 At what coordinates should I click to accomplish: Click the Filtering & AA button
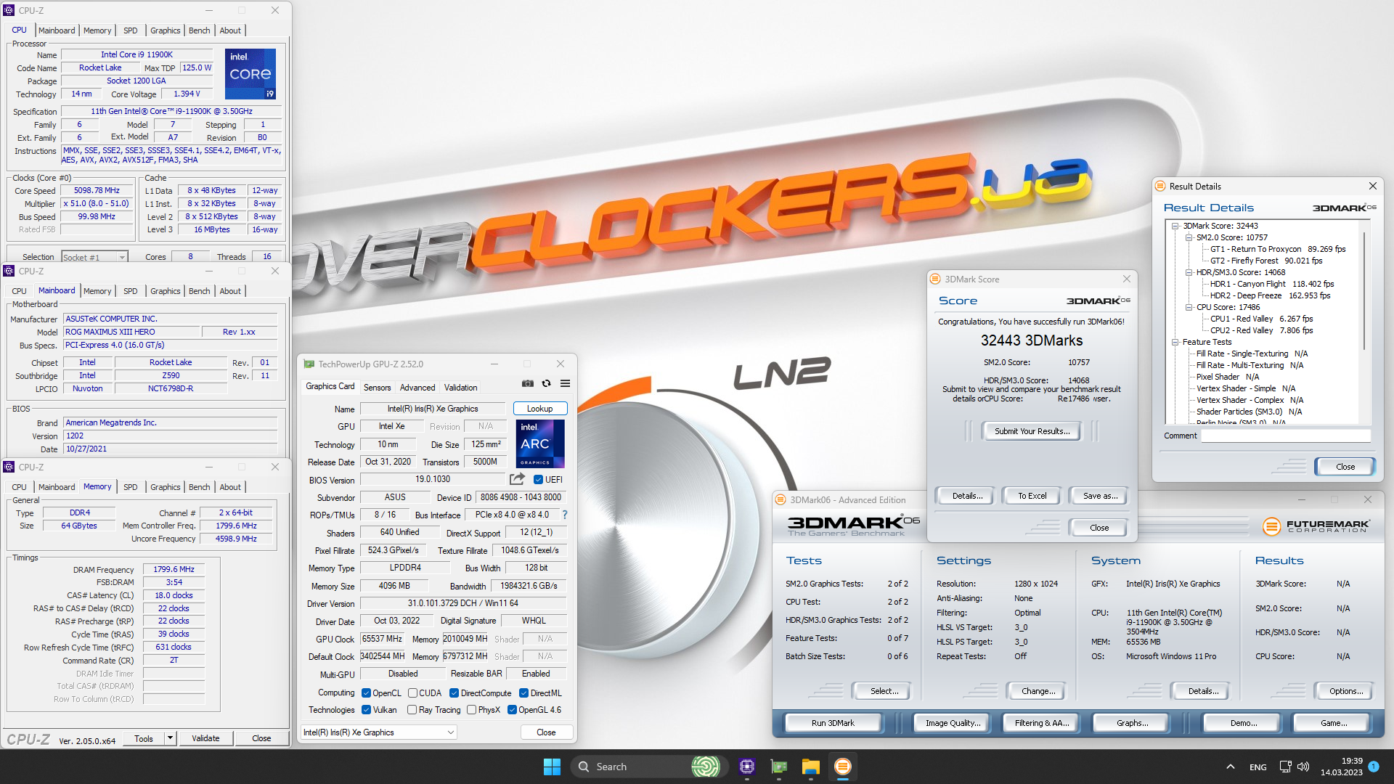[1041, 723]
